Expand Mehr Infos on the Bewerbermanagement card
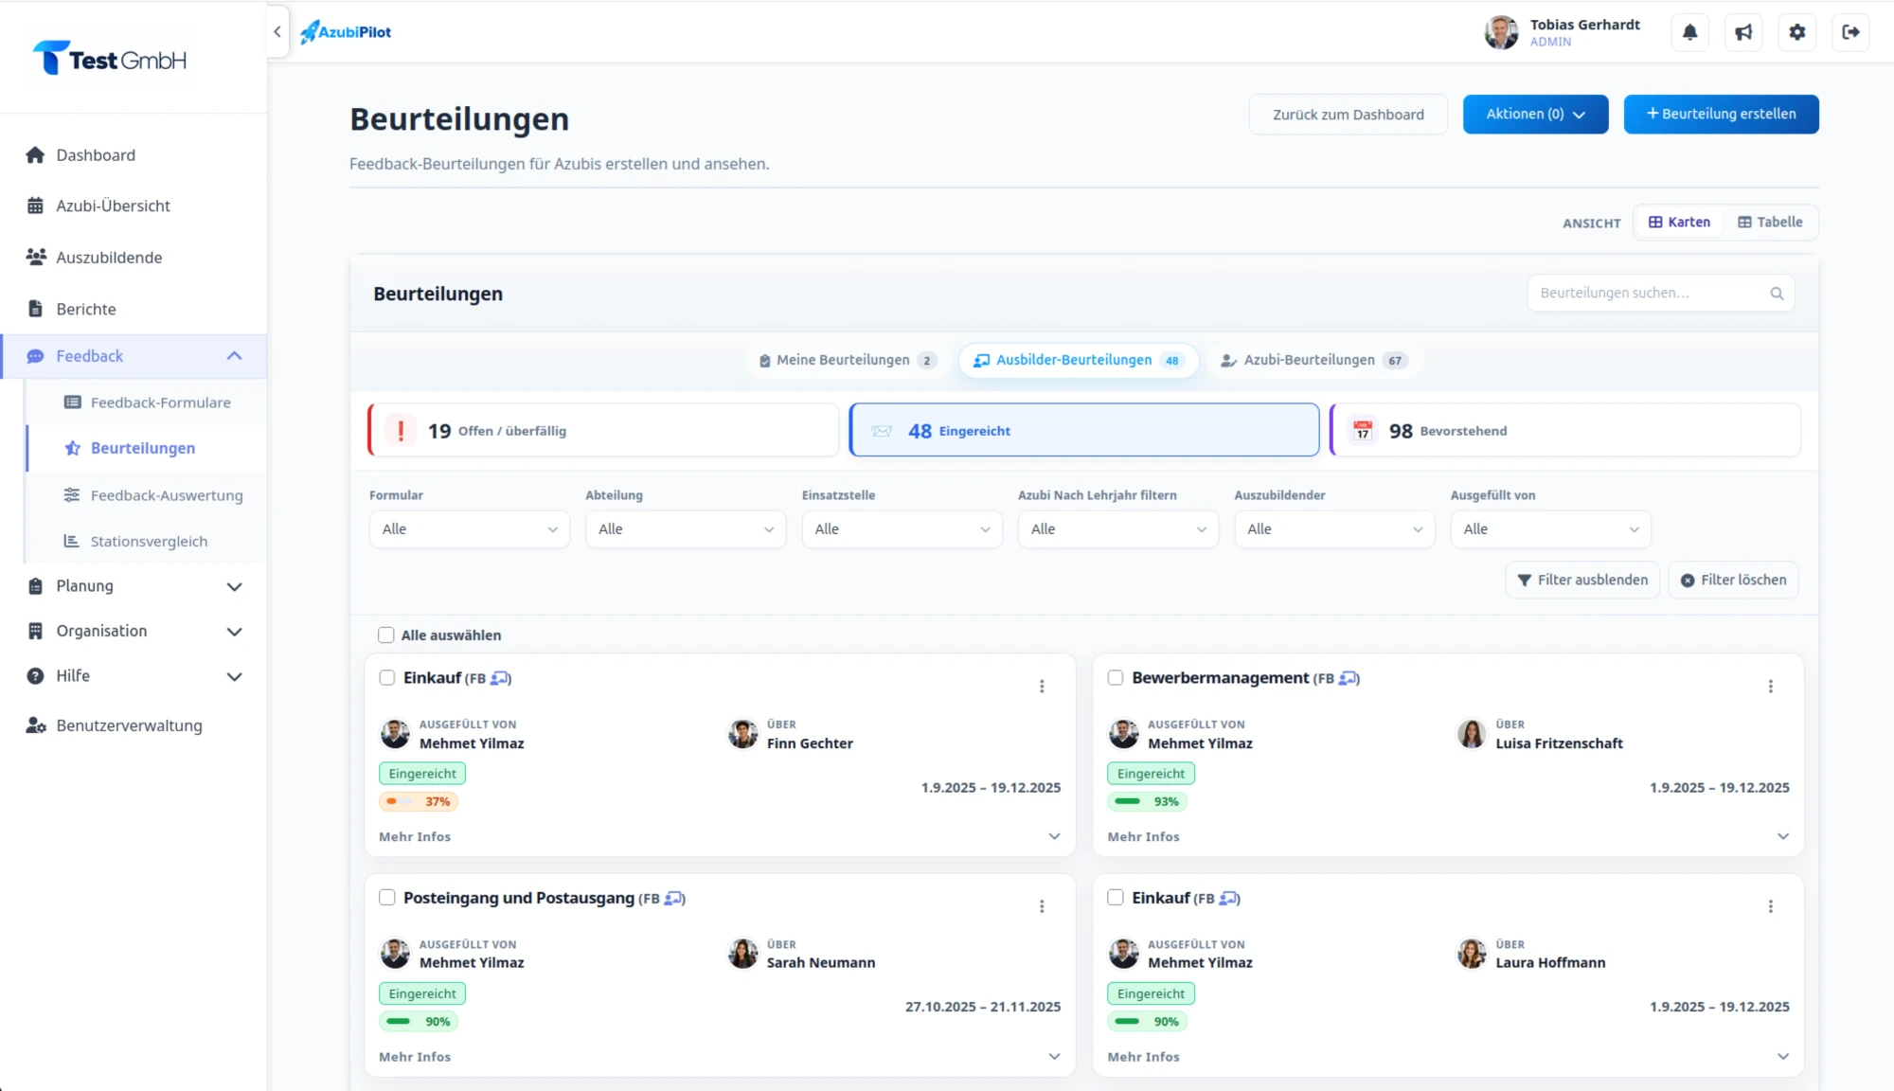This screenshot has width=1894, height=1091. click(x=1448, y=837)
